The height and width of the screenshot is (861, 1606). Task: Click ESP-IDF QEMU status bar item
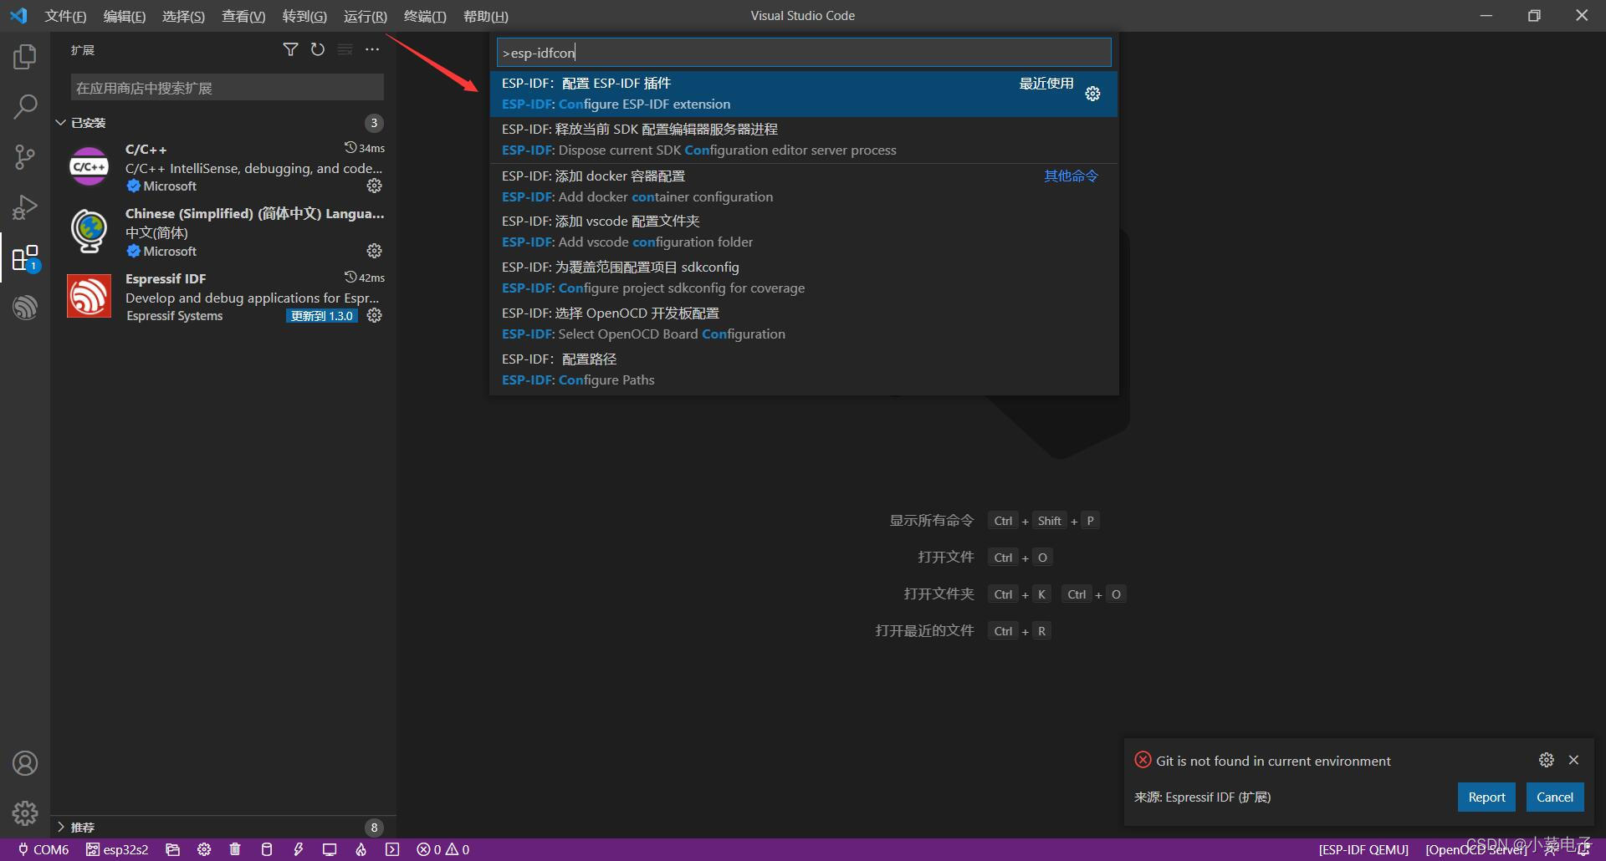coord(1363,849)
